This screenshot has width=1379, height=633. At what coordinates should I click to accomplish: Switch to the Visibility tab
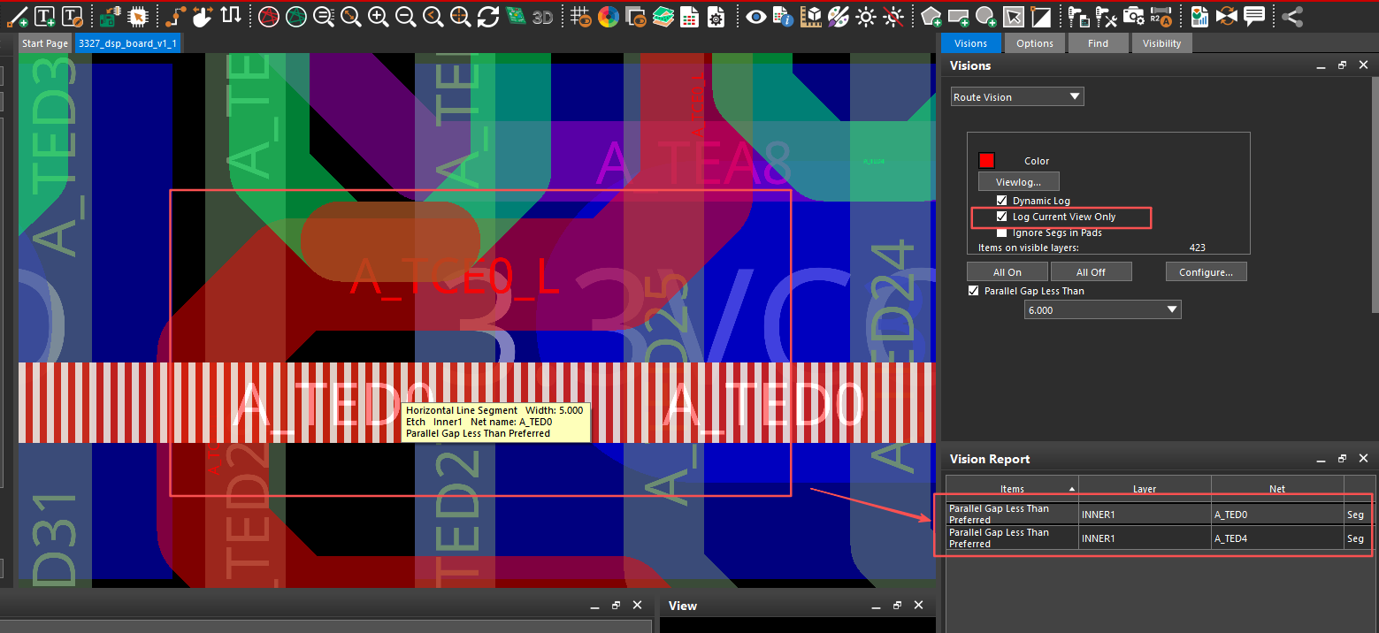[1161, 43]
